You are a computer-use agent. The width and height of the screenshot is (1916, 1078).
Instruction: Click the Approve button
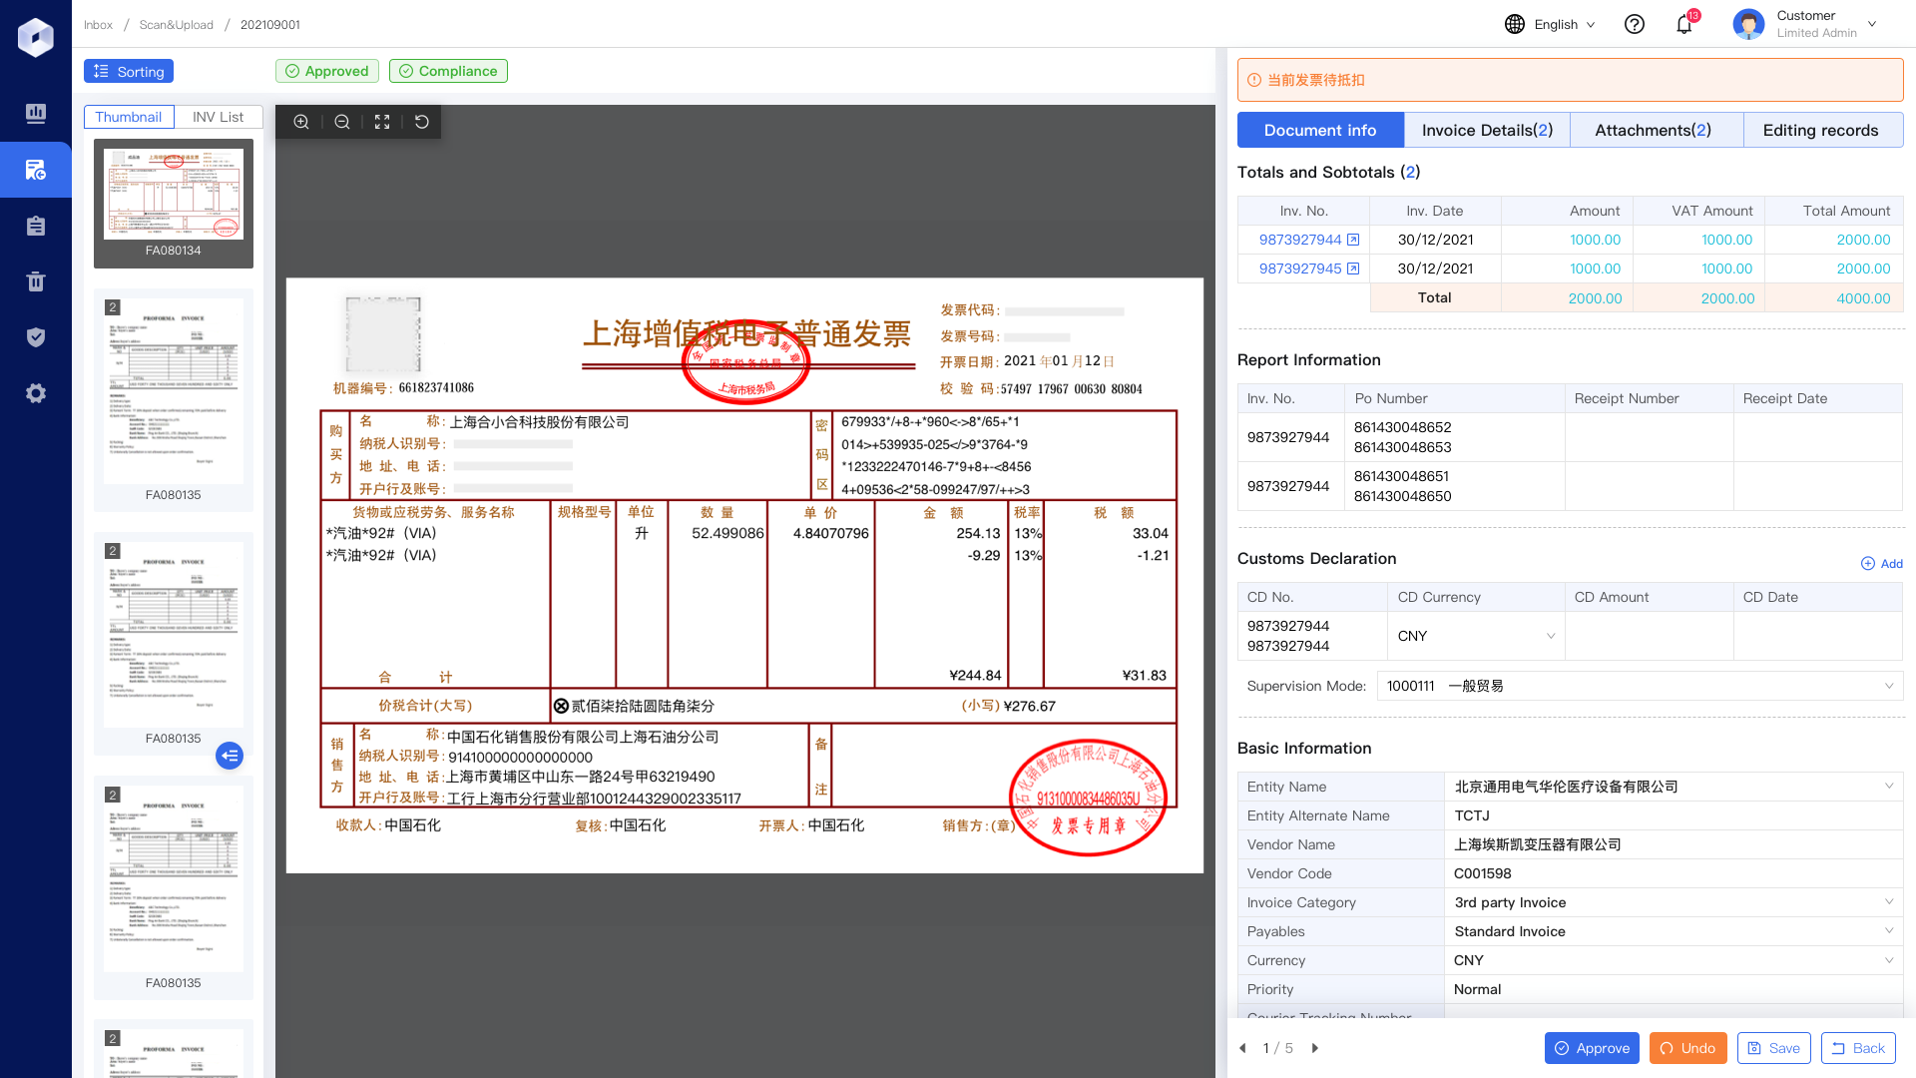1592,1048
